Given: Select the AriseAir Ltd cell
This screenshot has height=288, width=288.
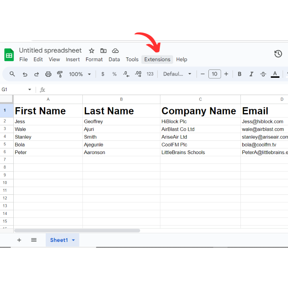Looking at the screenshot, I should 201,137.
